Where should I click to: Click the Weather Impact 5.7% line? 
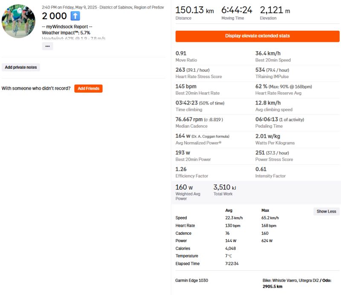coord(66,33)
